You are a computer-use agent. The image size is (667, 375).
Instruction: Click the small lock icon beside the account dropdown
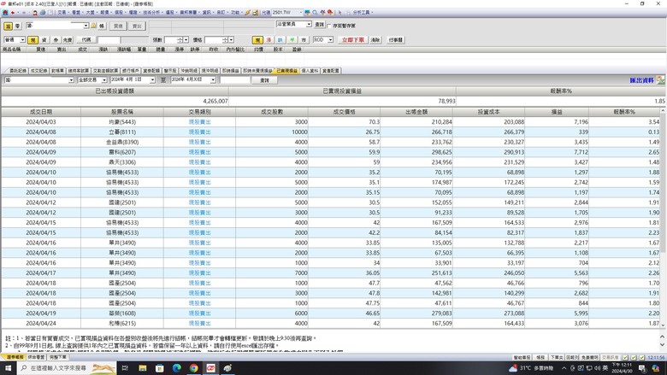click(x=93, y=26)
